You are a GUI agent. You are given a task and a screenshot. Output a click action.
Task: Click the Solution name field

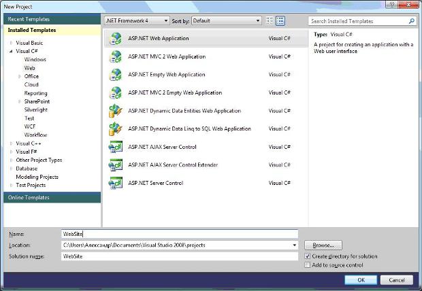[x=180, y=256]
